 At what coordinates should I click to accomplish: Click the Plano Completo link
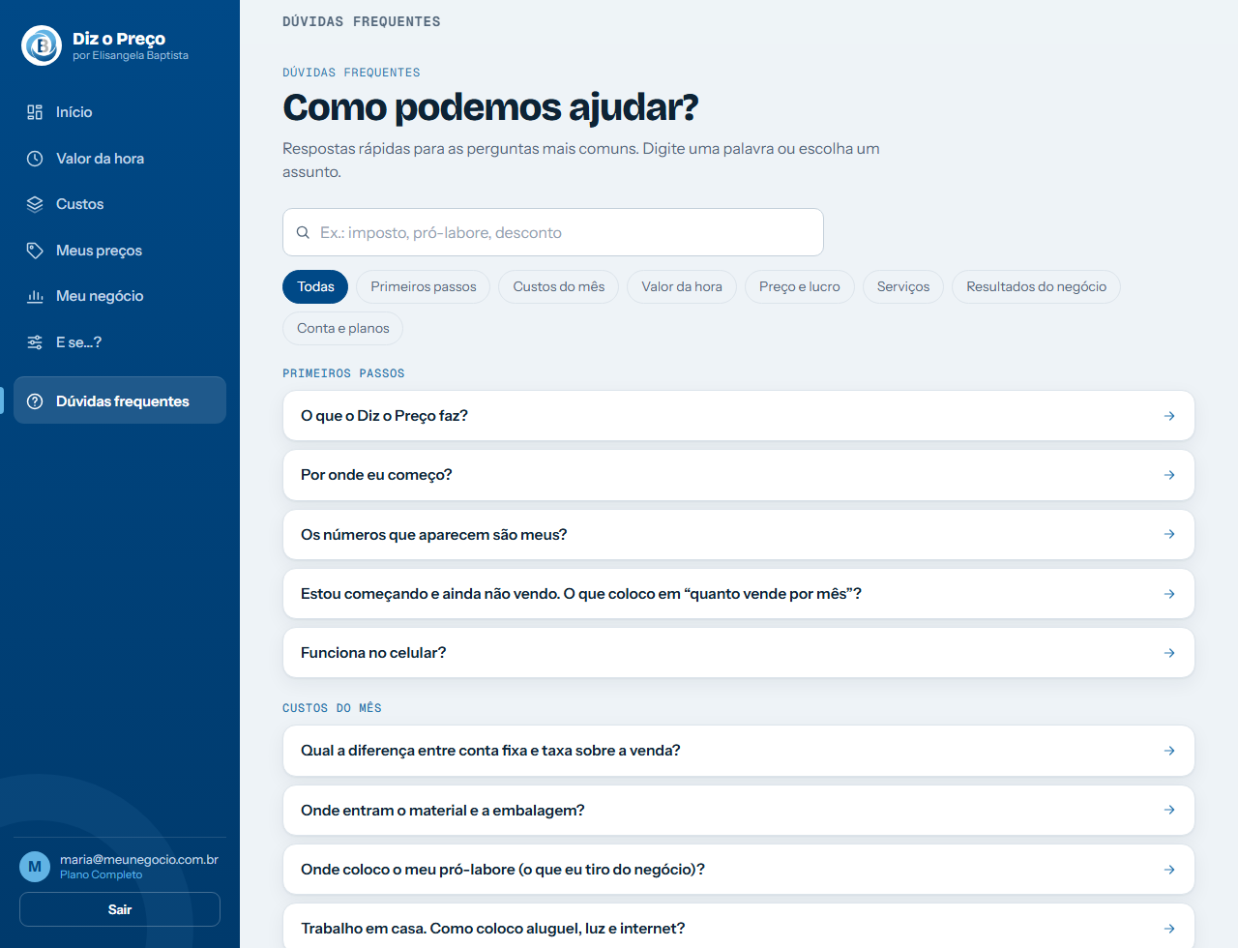(101, 874)
